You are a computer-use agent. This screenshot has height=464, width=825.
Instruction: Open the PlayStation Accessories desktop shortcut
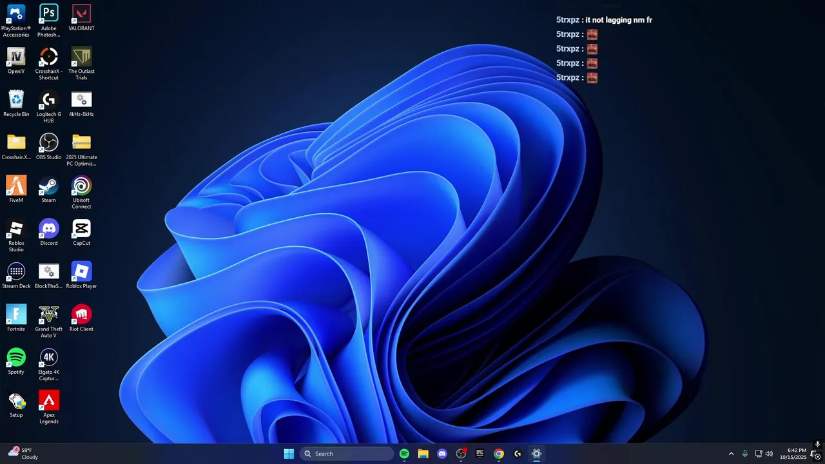click(16, 21)
